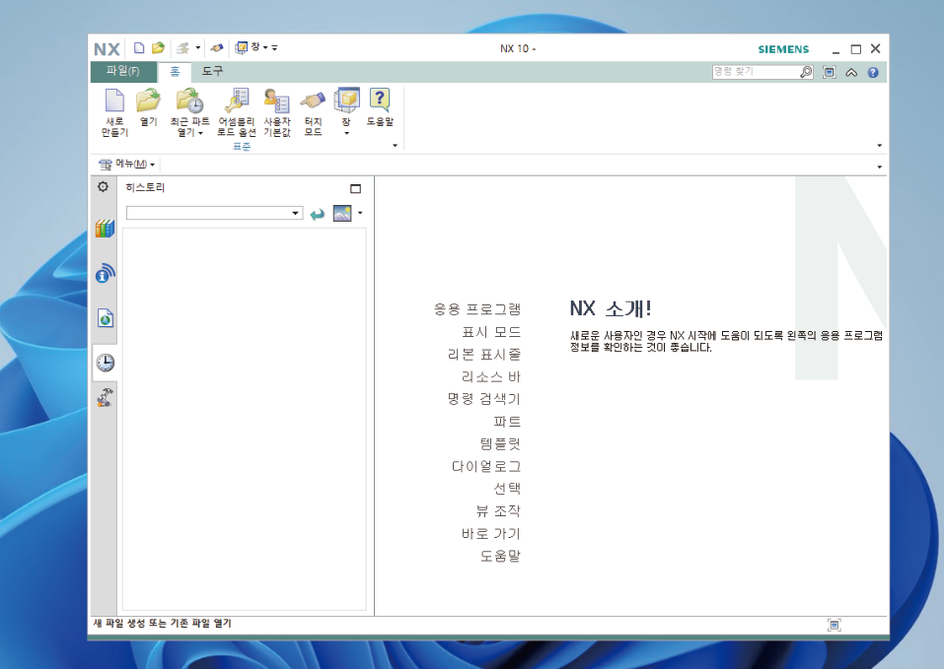Switch to the Tools (도구) tab
The image size is (944, 669).
[x=212, y=71]
